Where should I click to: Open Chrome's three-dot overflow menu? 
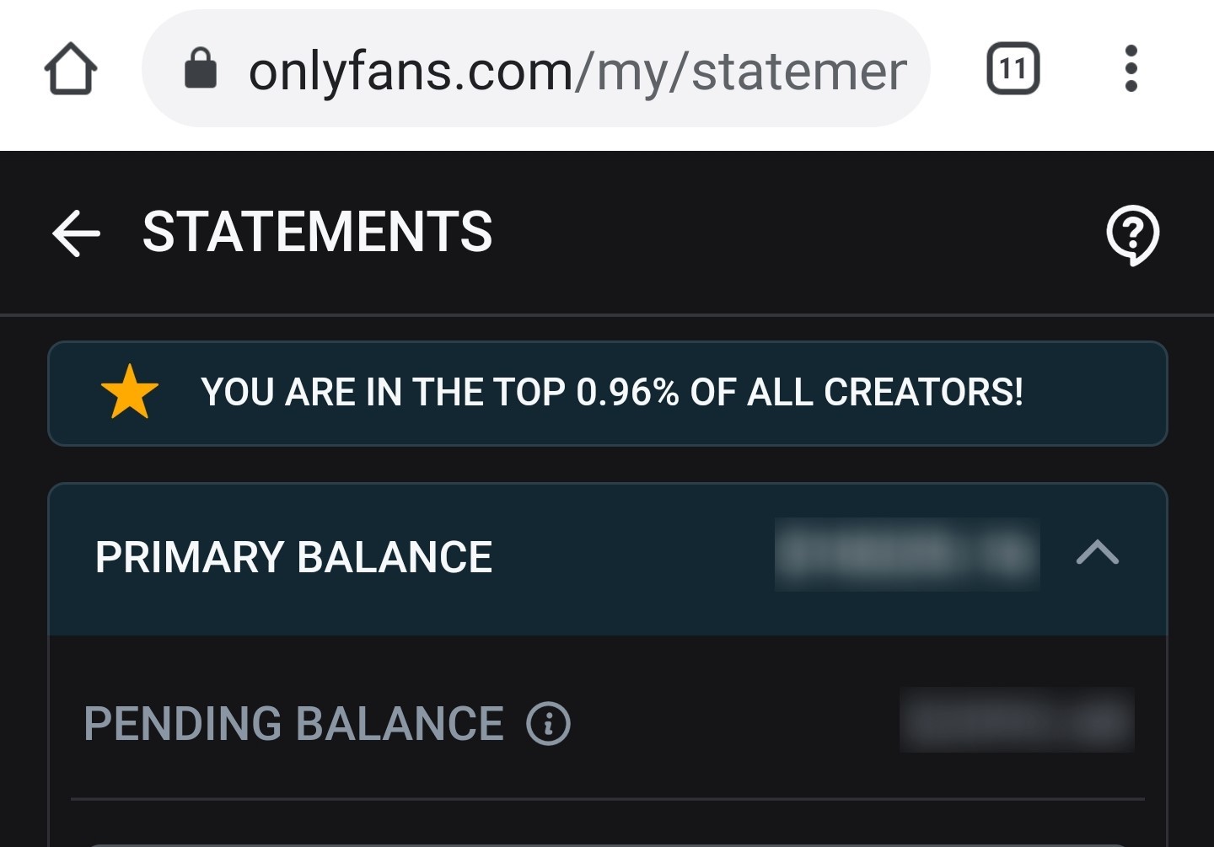pos(1131,69)
